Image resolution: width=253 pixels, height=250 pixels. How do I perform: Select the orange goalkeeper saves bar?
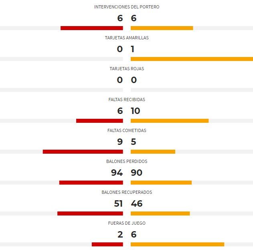pos(162,28)
